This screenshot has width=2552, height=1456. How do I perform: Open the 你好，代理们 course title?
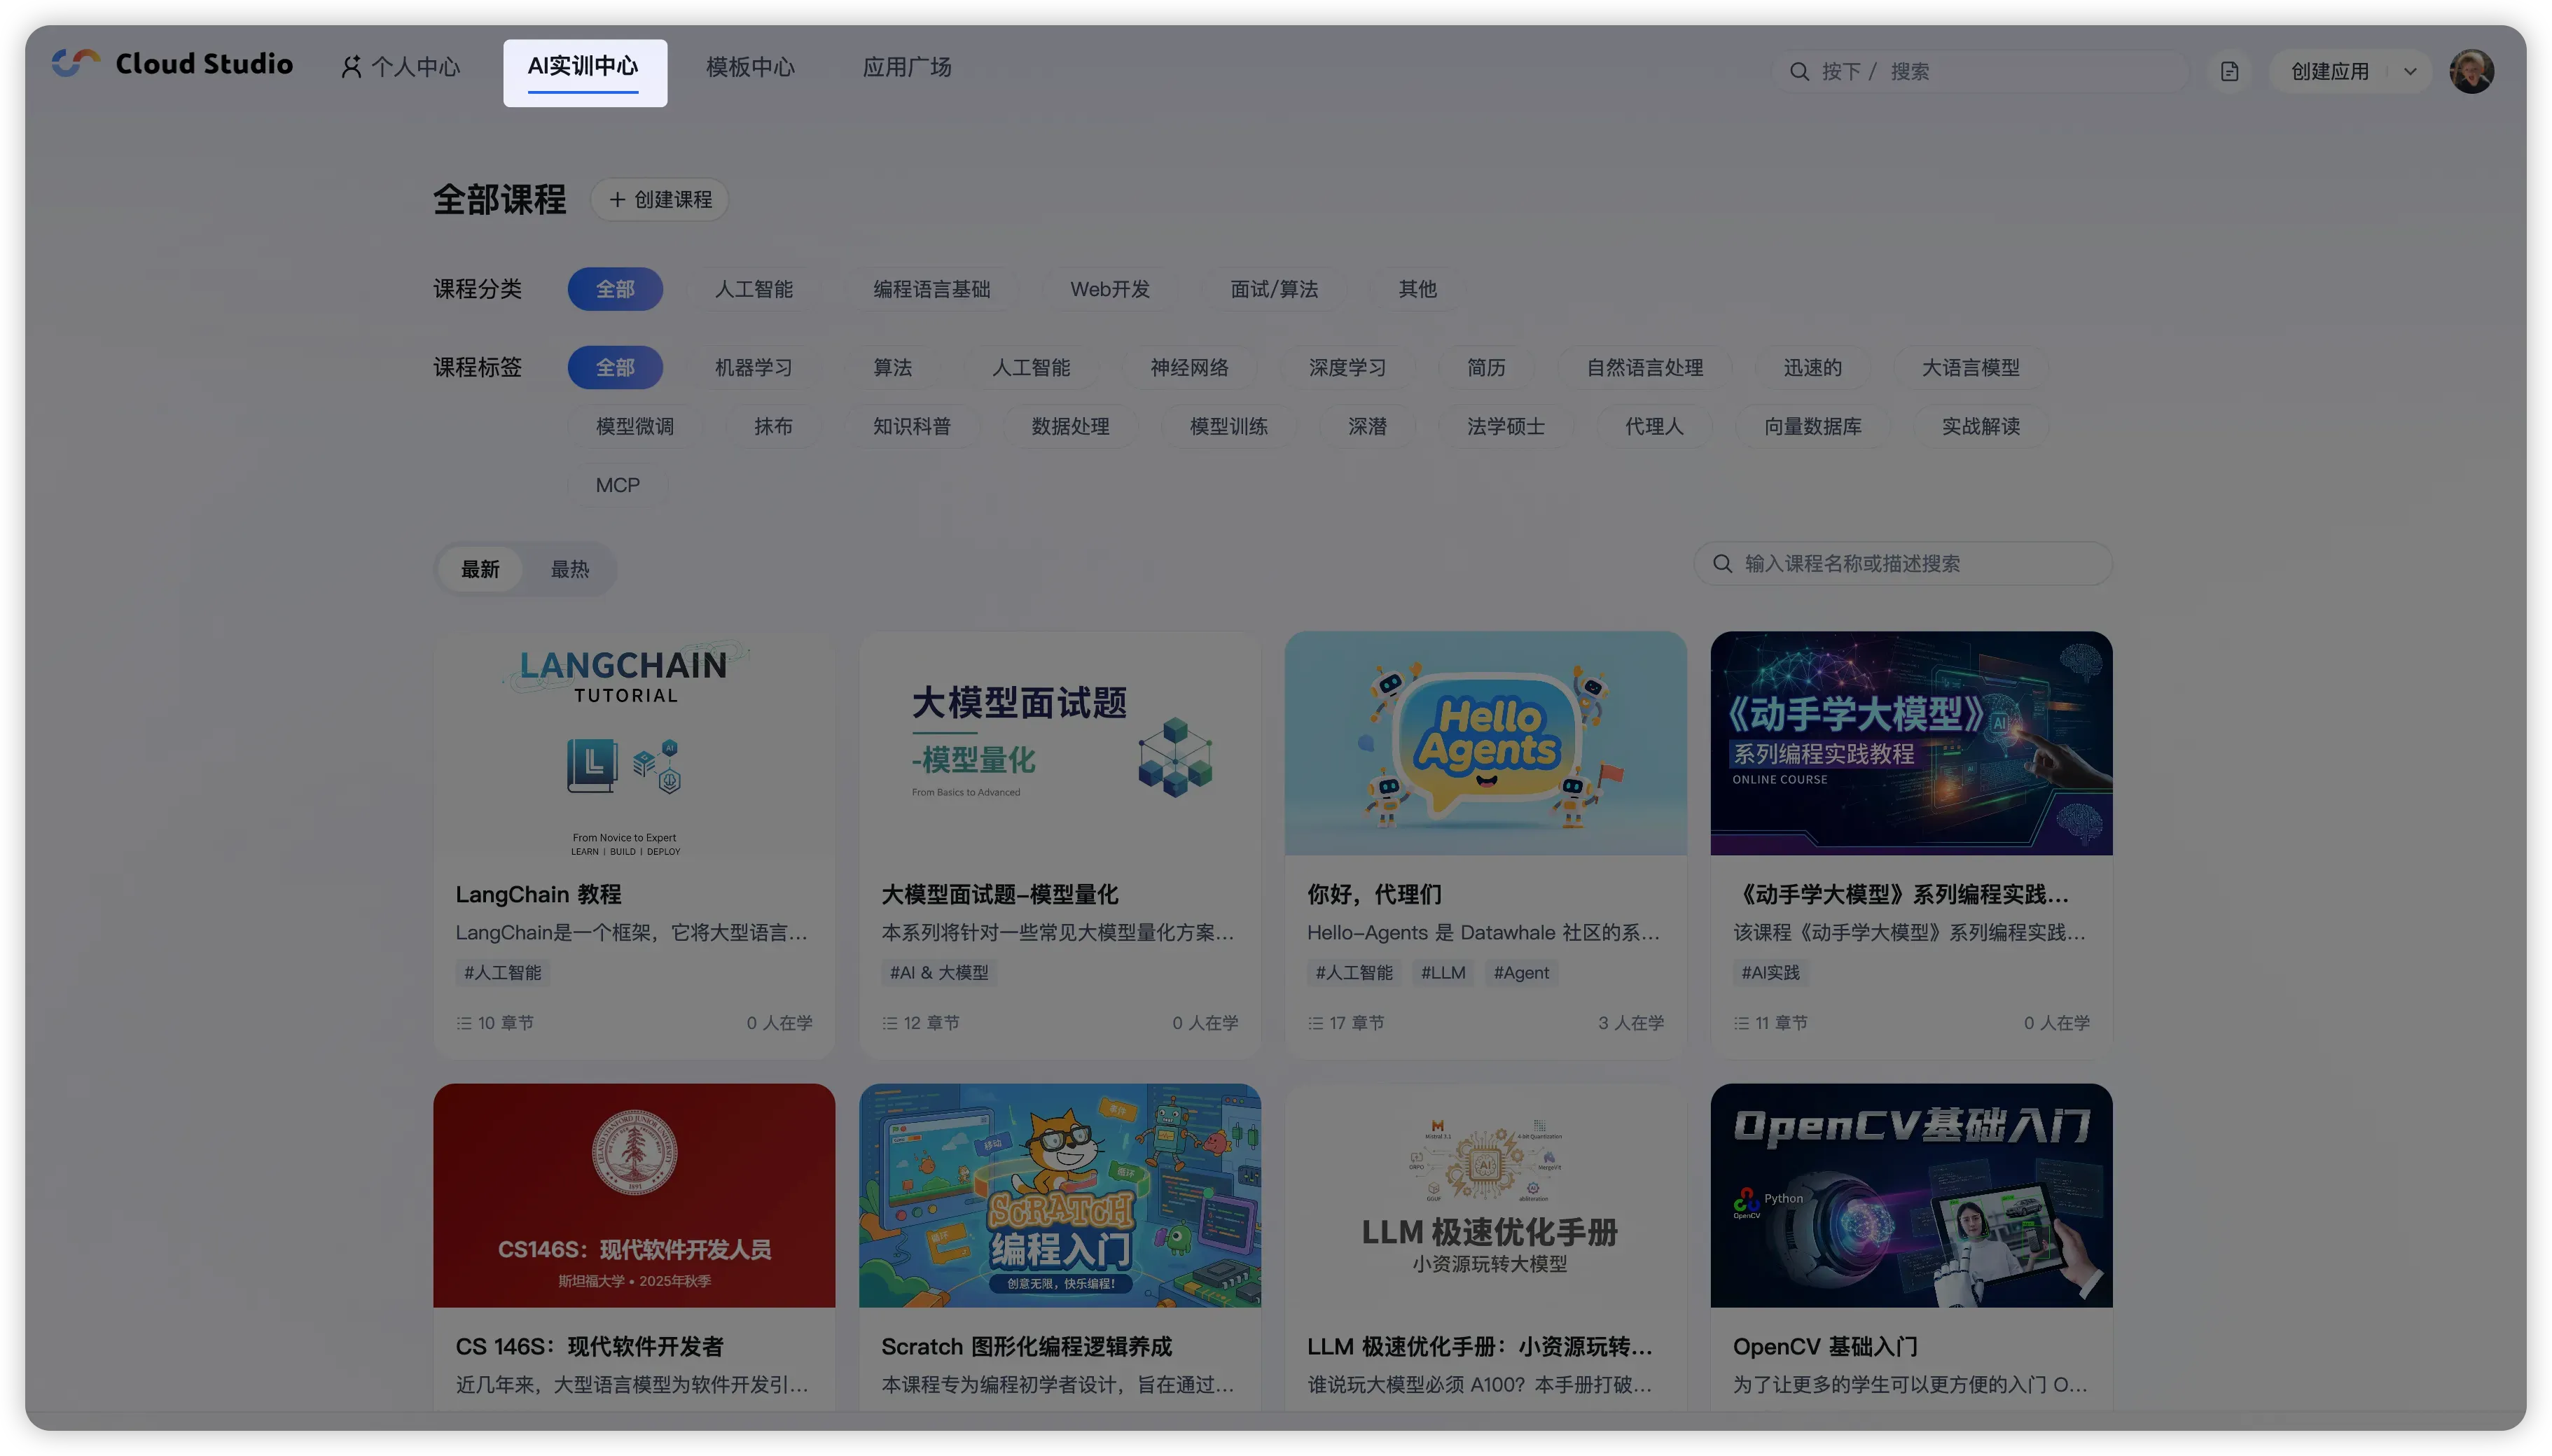click(1373, 895)
